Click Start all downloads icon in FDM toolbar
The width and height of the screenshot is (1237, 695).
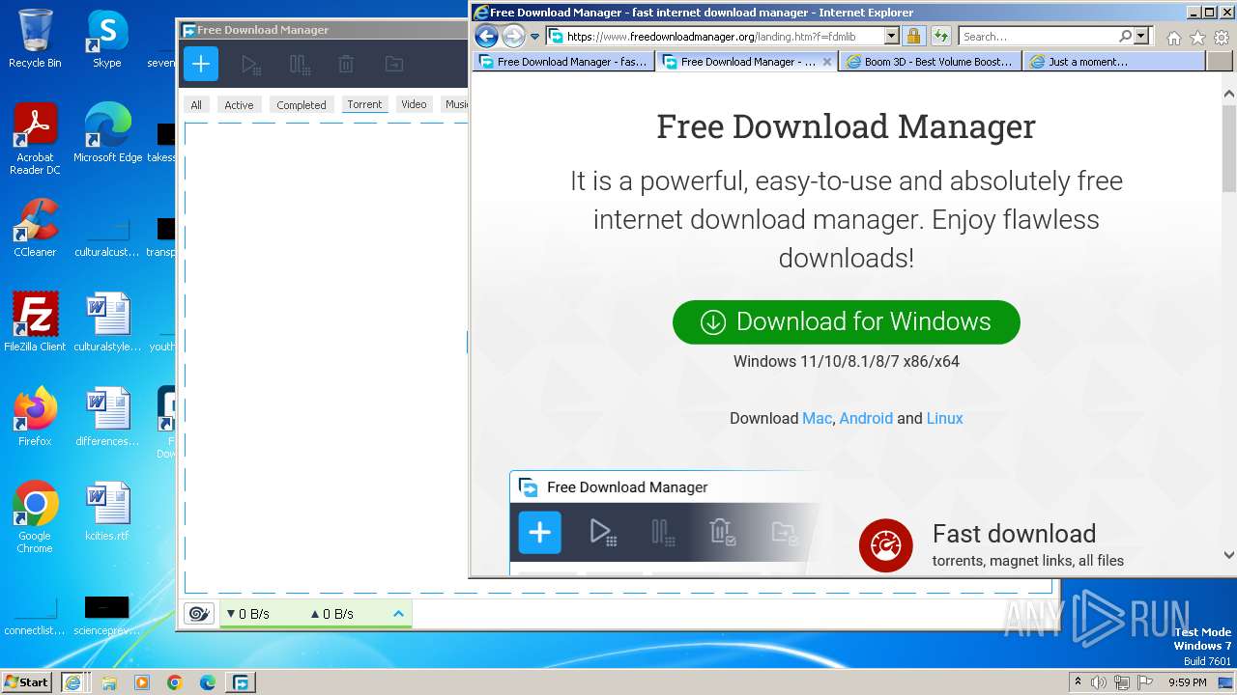coord(251,65)
